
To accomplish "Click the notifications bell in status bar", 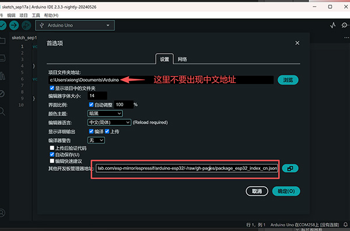I will point(345,225).
